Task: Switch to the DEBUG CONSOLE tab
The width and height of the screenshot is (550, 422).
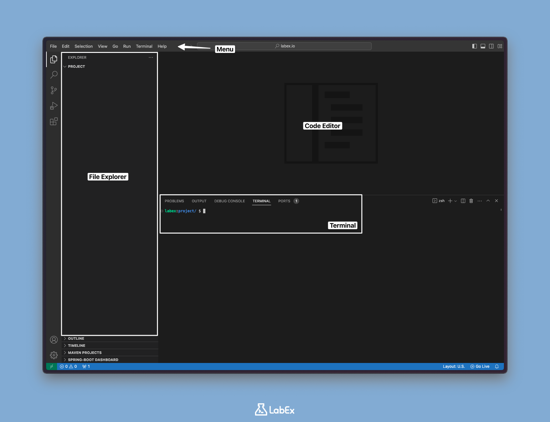Action: 230,201
